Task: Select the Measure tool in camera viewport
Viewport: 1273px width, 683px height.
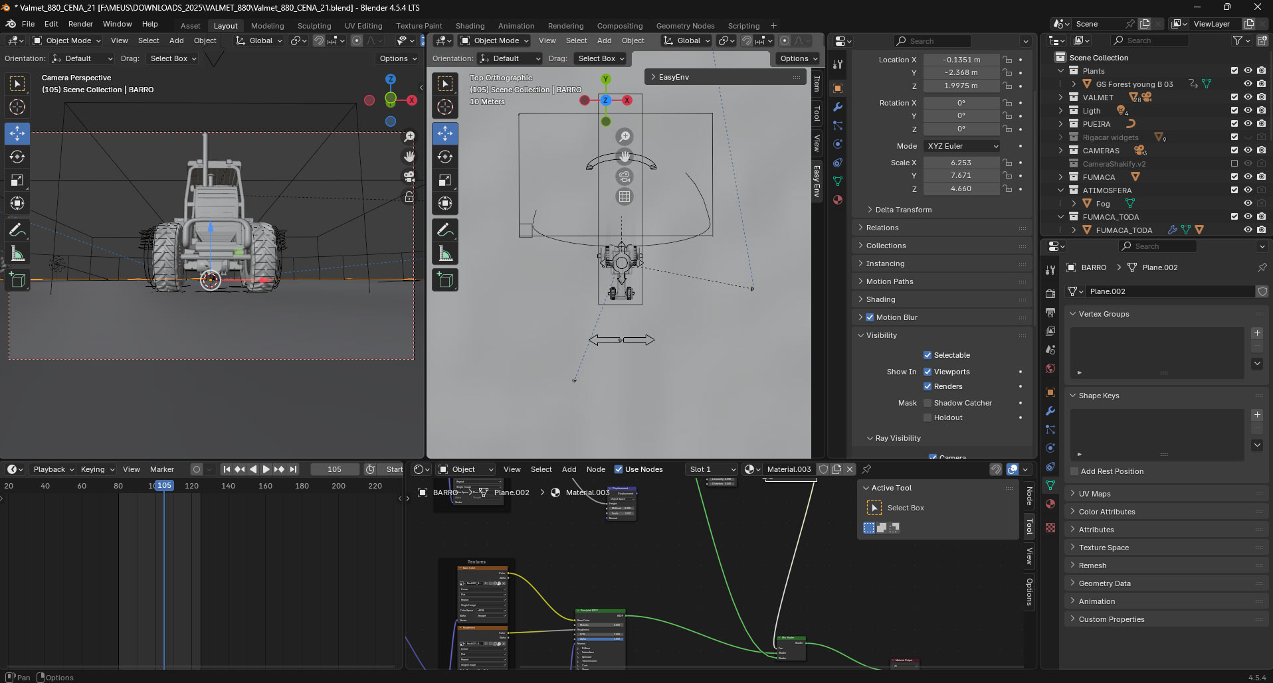Action: point(17,254)
